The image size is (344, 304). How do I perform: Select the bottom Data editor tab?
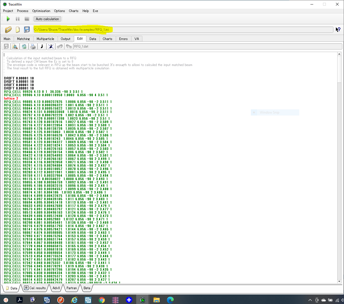tap(11, 288)
